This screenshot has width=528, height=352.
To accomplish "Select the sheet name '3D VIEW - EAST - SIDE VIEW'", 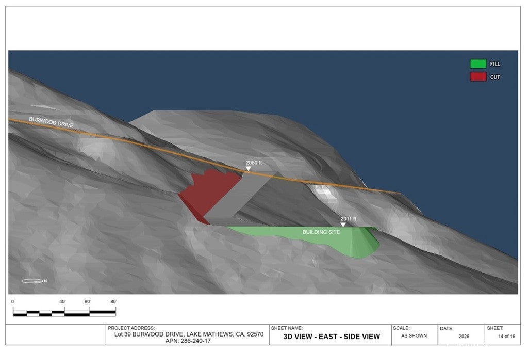I will coord(332,337).
